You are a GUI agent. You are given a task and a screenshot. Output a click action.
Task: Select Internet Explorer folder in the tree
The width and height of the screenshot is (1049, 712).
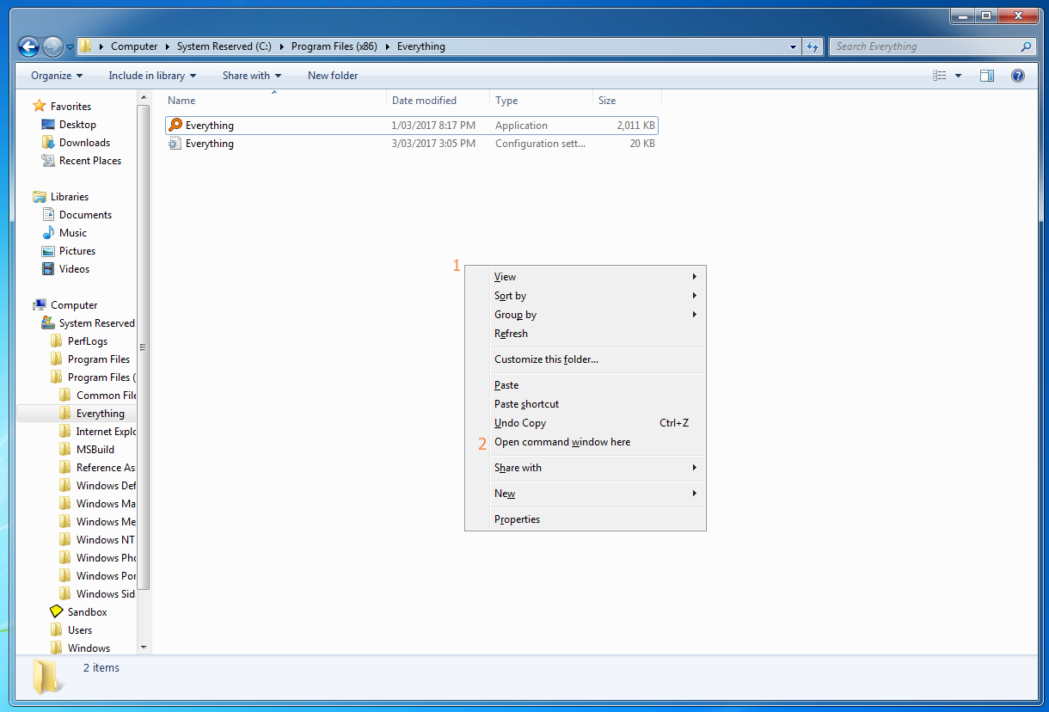click(106, 432)
